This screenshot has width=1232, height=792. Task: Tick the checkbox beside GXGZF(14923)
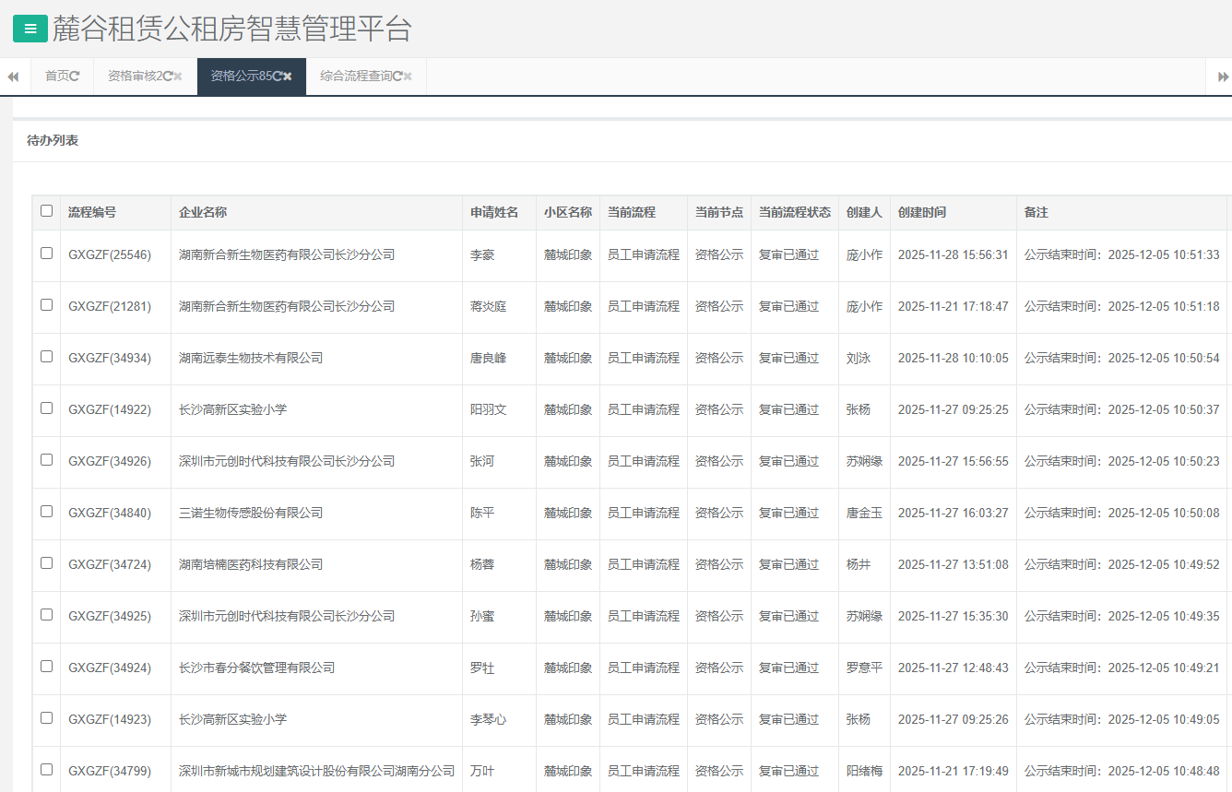click(x=47, y=718)
